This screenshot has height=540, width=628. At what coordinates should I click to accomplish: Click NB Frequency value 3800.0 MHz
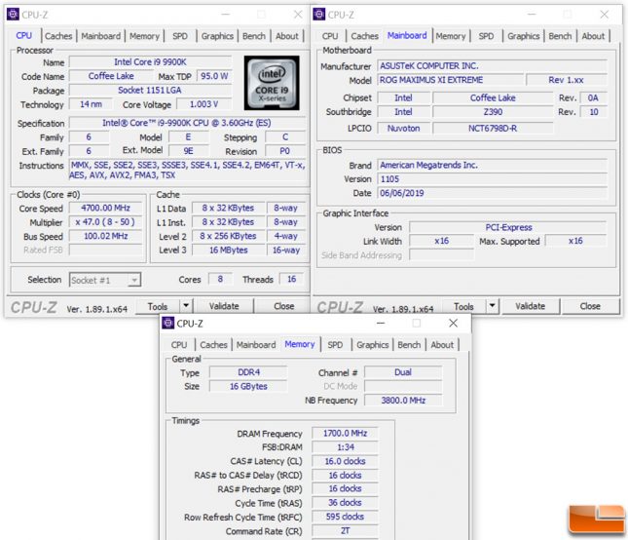[x=403, y=400]
